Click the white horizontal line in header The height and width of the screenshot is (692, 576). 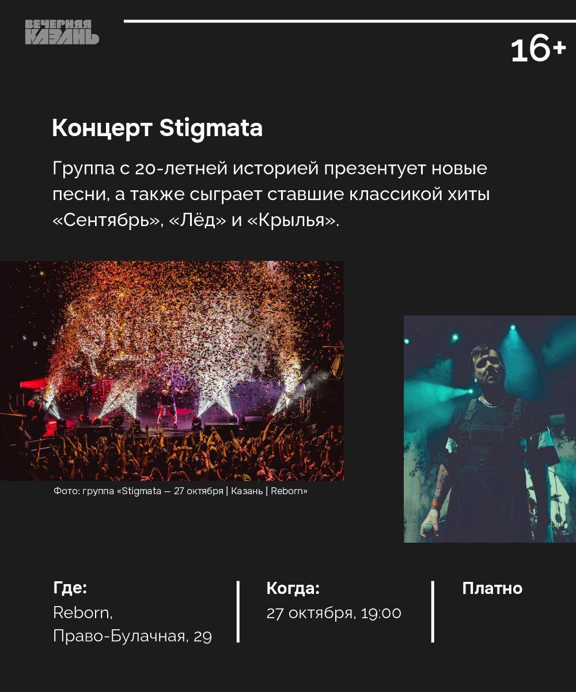[x=350, y=21]
